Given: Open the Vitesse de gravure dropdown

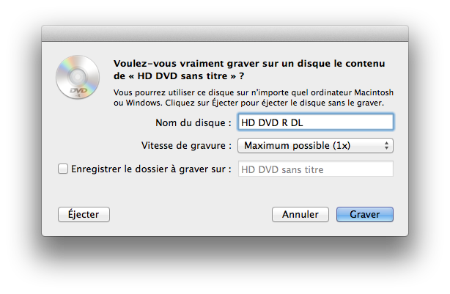Looking at the screenshot, I should 315,146.
